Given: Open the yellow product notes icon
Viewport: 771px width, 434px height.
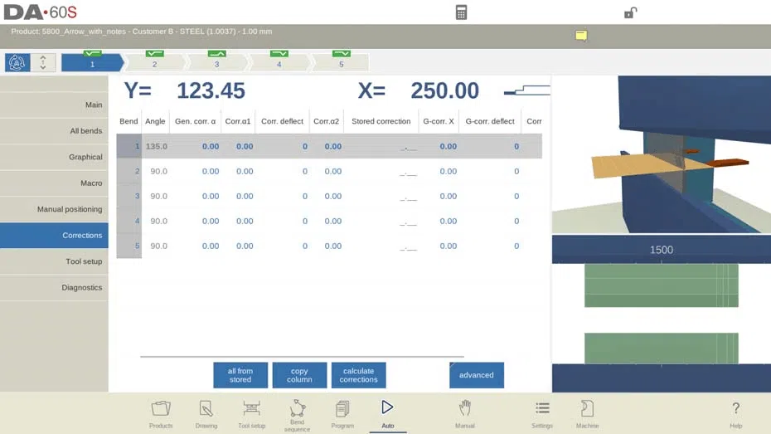Looking at the screenshot, I should pos(581,36).
